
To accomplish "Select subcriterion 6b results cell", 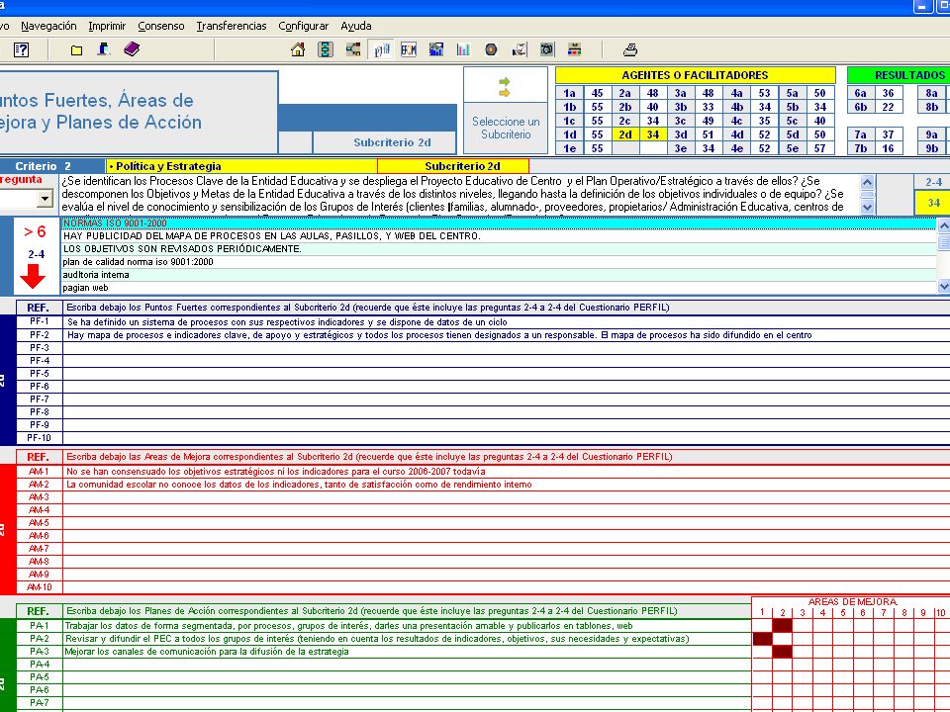I will click(x=860, y=107).
